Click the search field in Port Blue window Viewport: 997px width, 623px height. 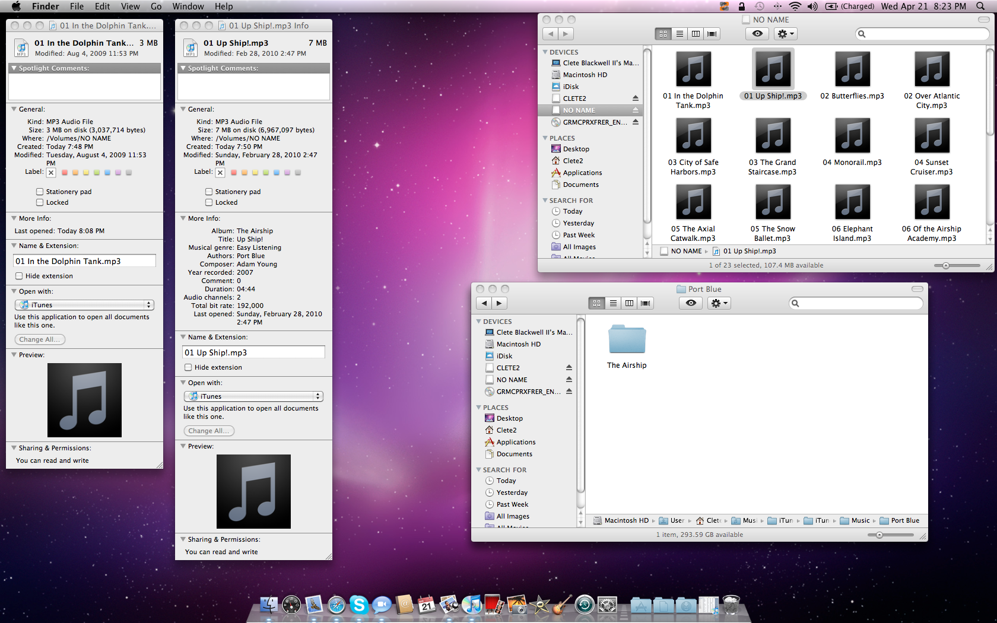click(x=856, y=303)
